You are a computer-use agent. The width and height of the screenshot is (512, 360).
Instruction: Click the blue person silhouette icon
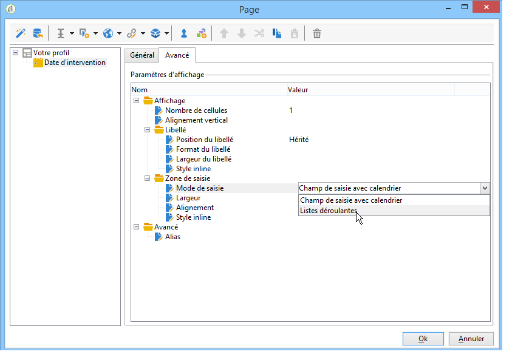(x=184, y=33)
